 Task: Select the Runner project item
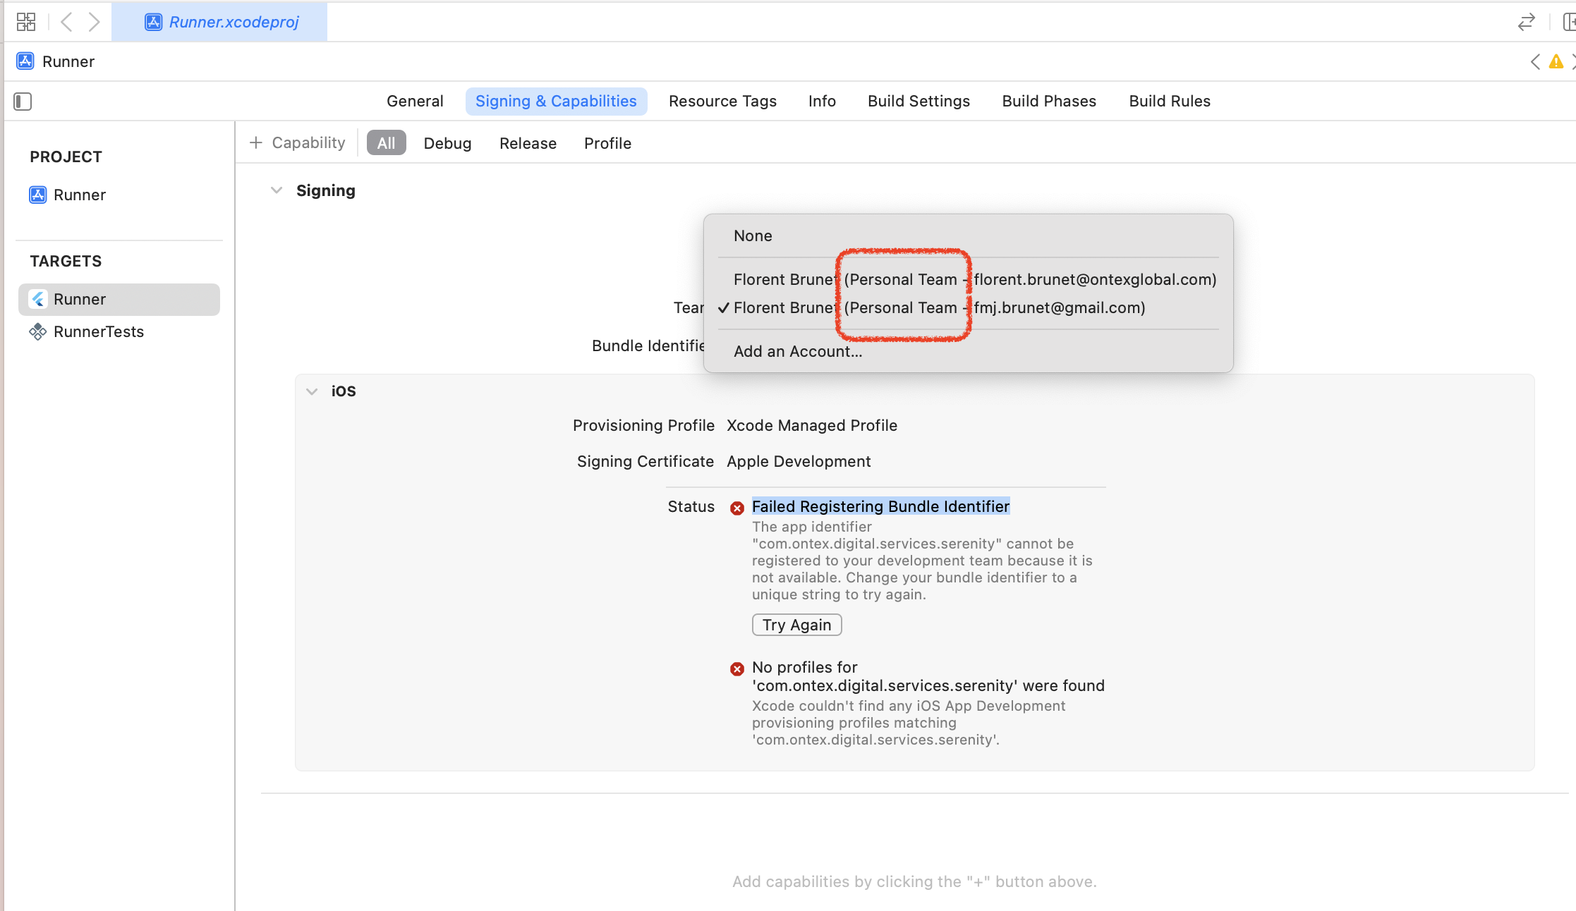pos(79,195)
